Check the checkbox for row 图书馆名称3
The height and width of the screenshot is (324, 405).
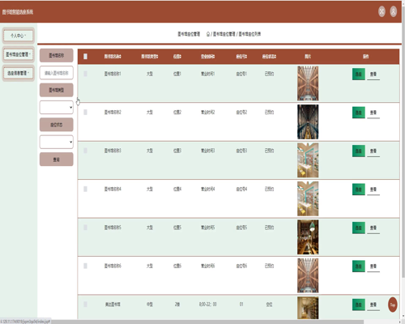pos(85,151)
